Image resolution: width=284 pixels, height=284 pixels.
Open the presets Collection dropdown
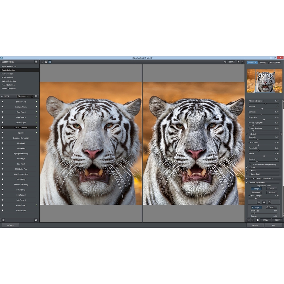click(x=25, y=96)
